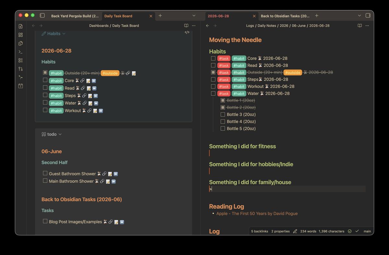The height and width of the screenshot is (255, 389).
Task: Check Water habit in Daily Task Board
Action: tap(45, 103)
